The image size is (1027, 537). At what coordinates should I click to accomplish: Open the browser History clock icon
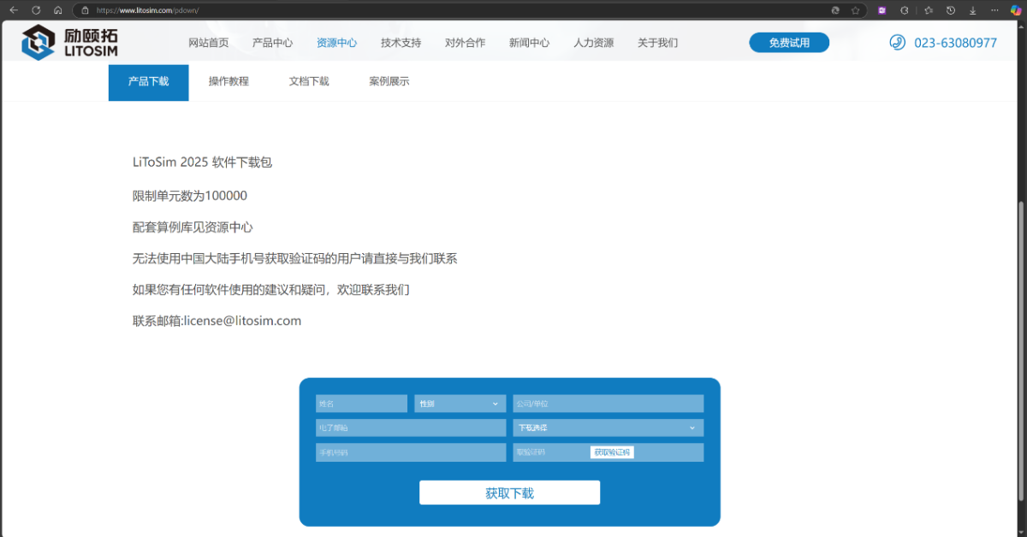[x=950, y=10]
